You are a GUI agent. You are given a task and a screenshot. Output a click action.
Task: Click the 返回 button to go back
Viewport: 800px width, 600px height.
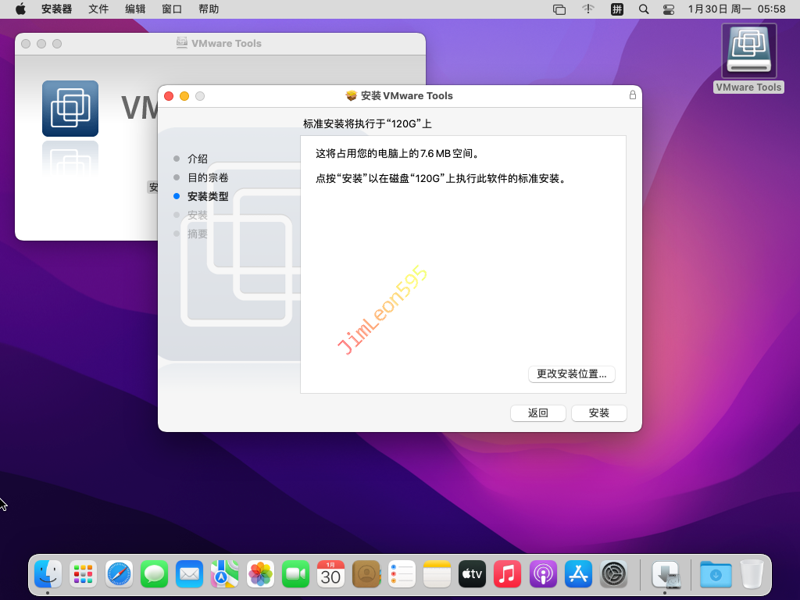(x=537, y=413)
